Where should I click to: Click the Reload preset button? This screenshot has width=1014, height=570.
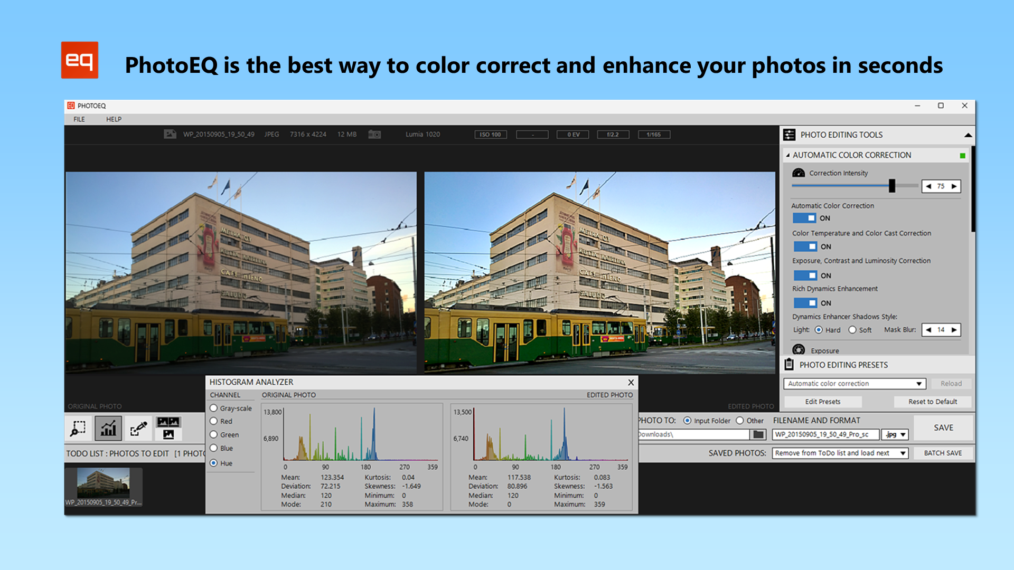click(x=951, y=384)
